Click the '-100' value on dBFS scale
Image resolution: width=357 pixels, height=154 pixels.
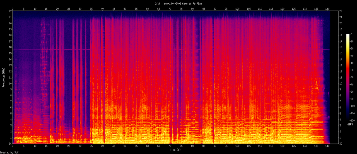[353, 106]
